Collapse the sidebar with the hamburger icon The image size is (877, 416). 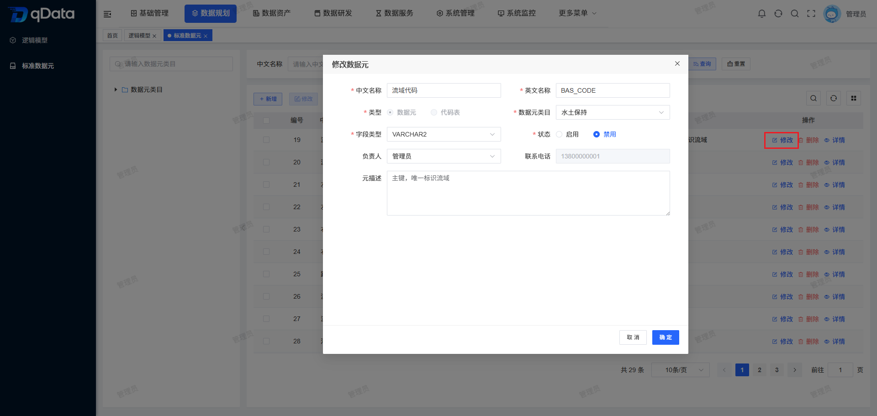pos(107,14)
